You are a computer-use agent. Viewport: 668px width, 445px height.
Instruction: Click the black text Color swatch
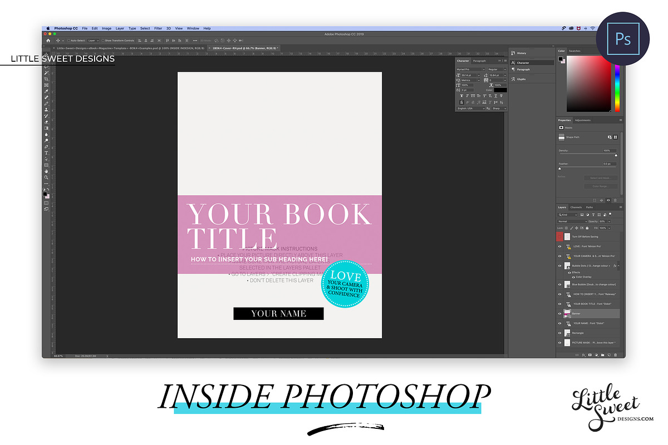500,90
